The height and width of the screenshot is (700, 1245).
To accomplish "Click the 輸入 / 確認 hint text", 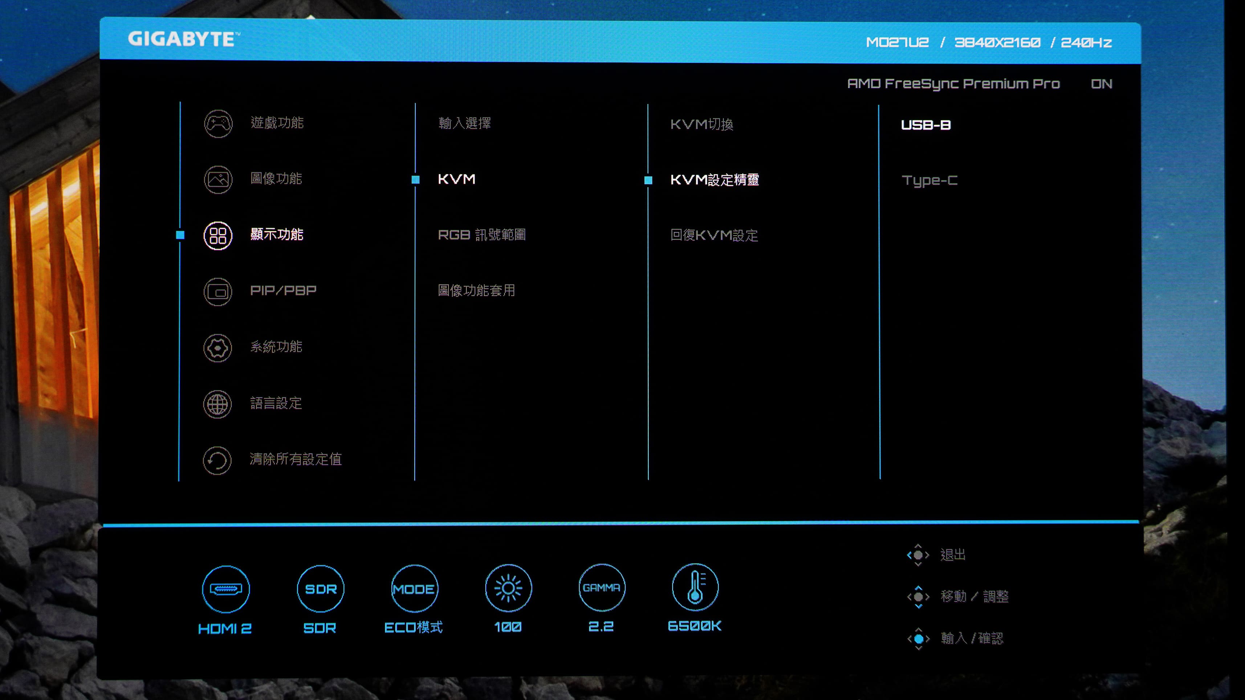I will (972, 639).
